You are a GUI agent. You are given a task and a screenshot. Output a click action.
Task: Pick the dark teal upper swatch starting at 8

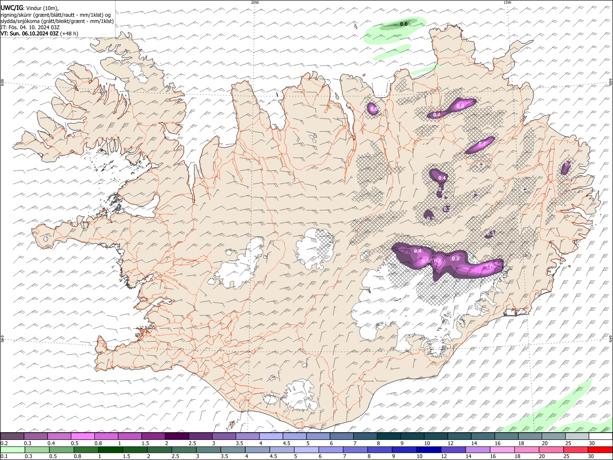[x=388, y=436]
